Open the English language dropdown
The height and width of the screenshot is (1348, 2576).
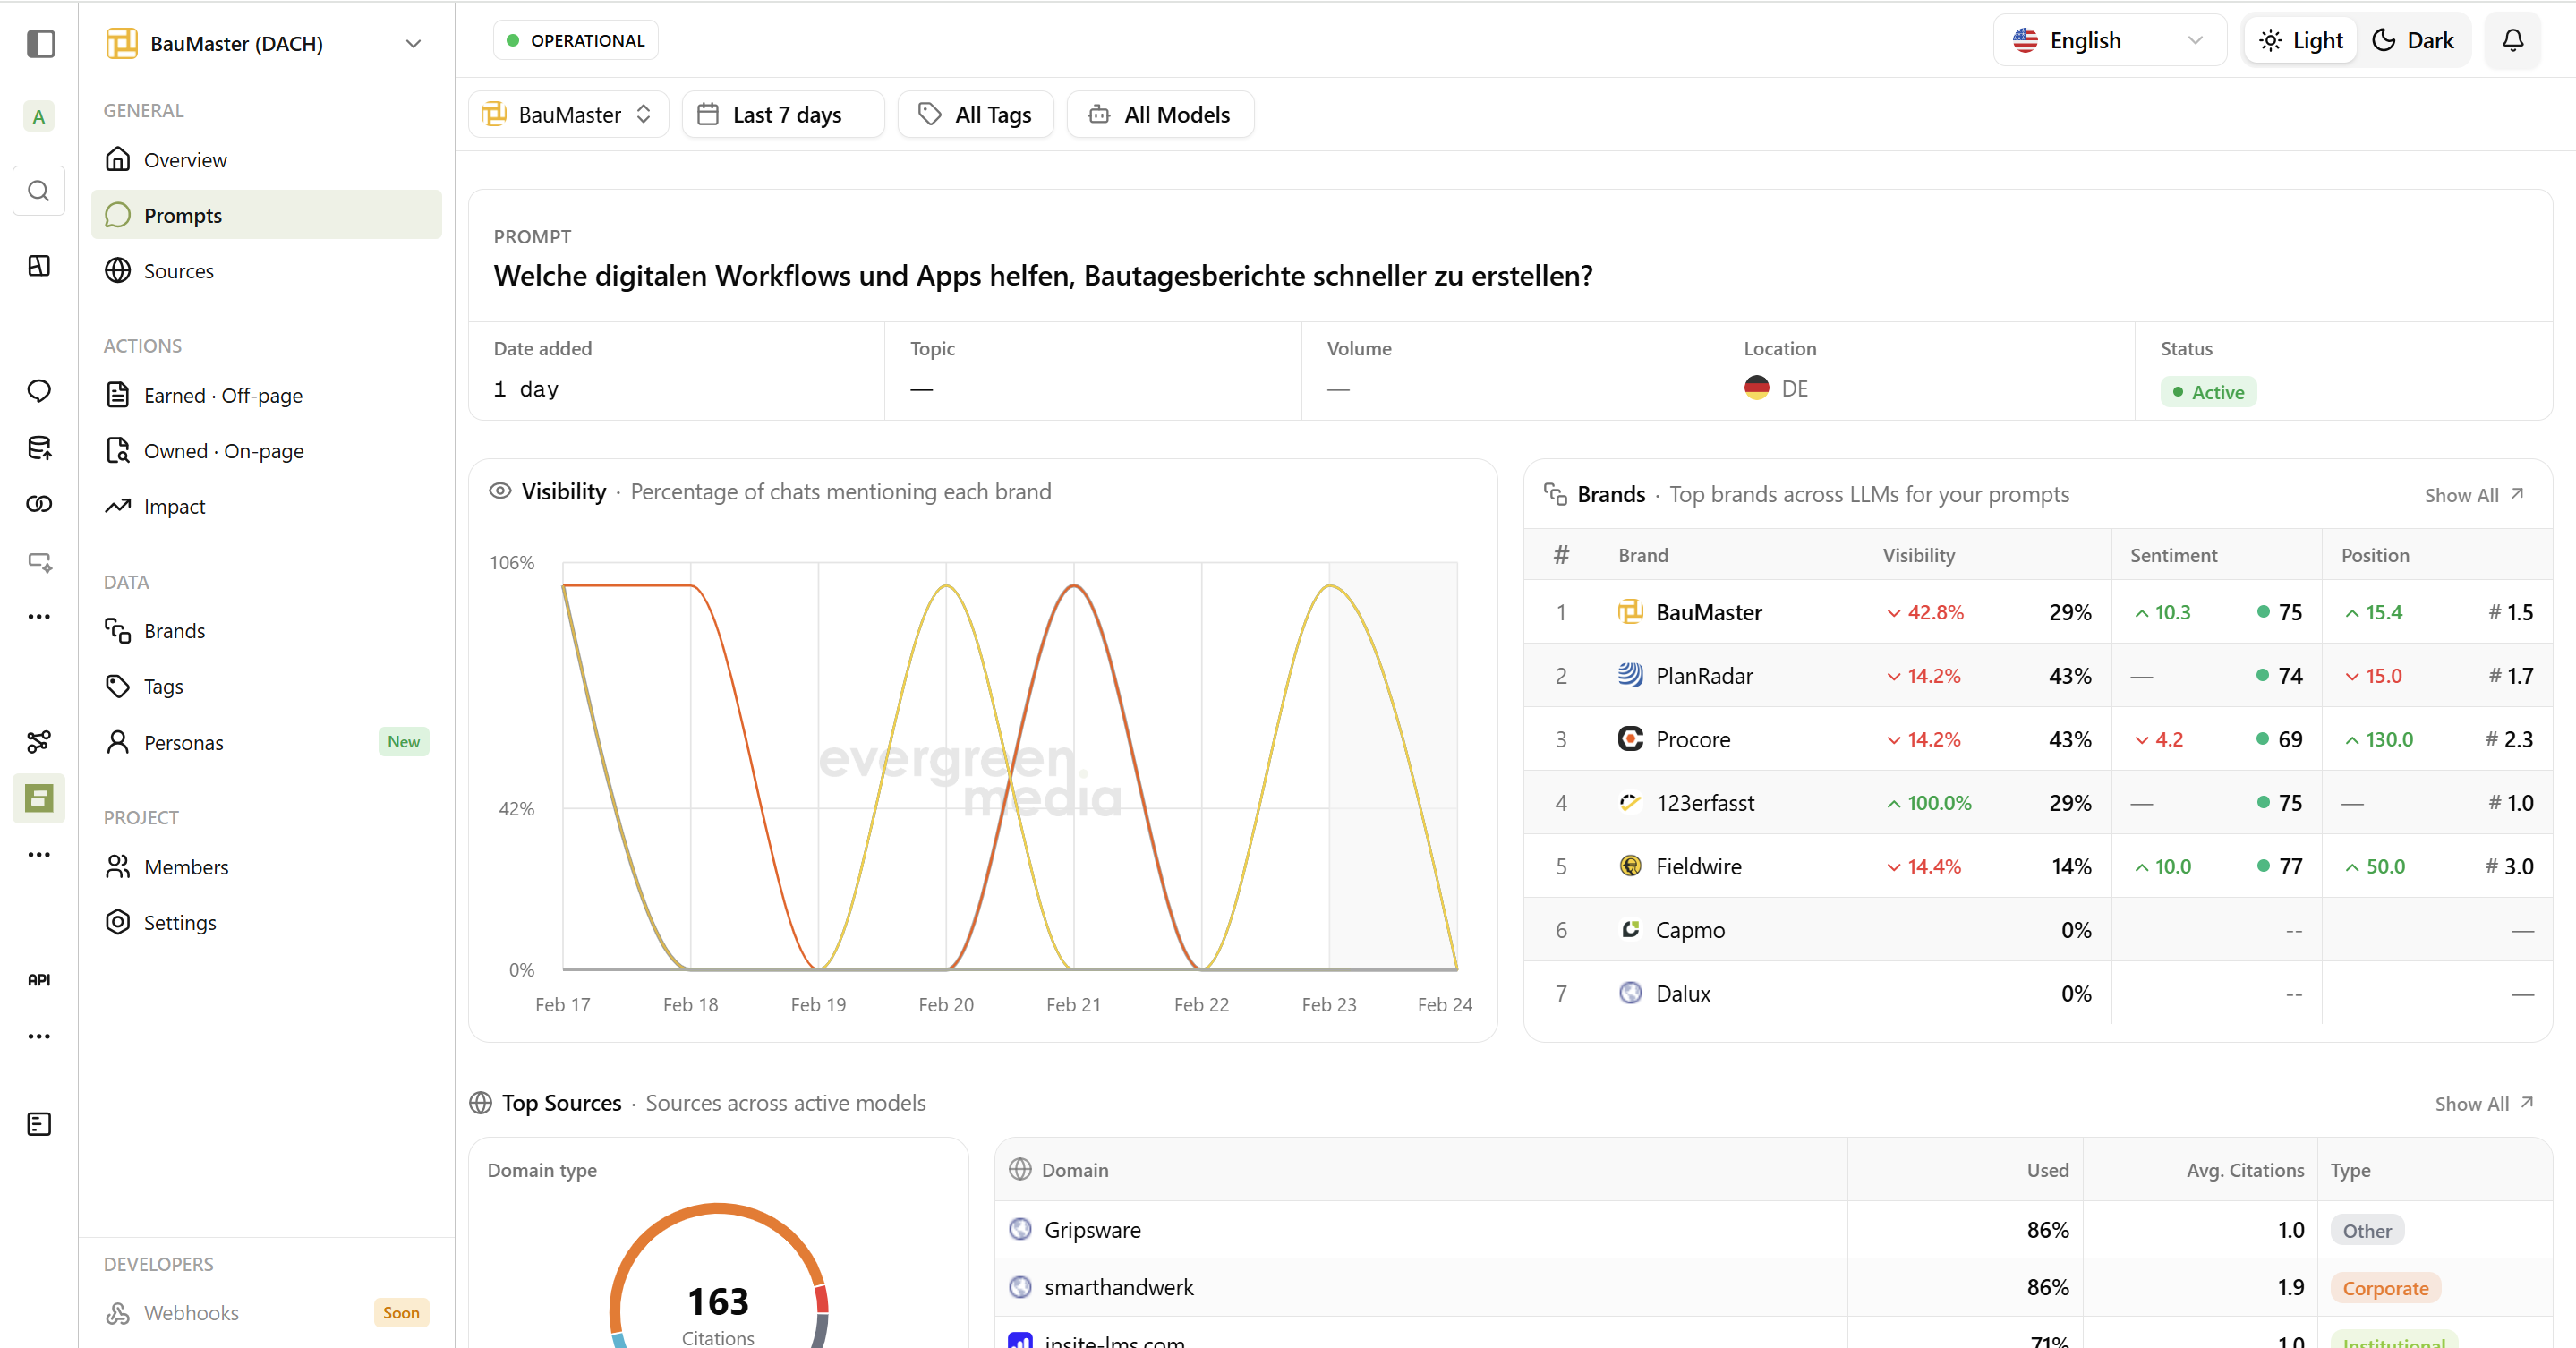point(2108,40)
